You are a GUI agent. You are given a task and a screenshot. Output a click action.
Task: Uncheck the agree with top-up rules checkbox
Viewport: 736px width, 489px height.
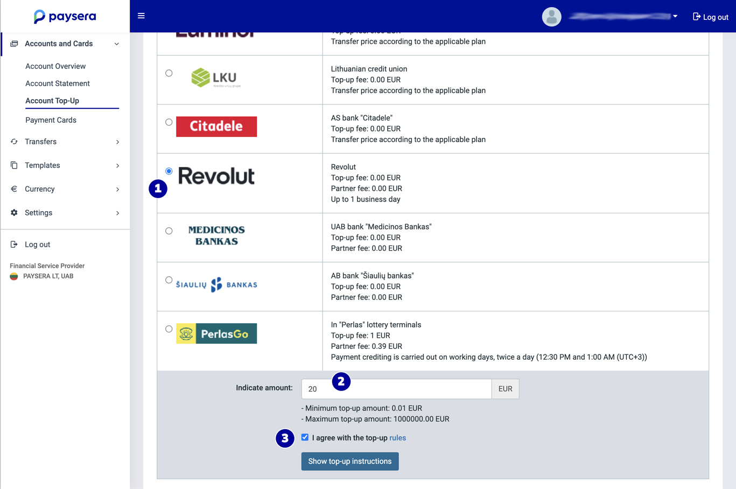point(305,437)
